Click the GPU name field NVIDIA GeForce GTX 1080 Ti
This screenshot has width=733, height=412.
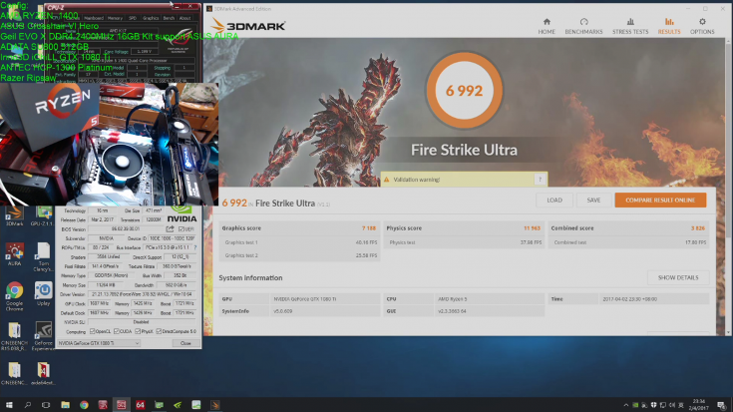(325, 299)
